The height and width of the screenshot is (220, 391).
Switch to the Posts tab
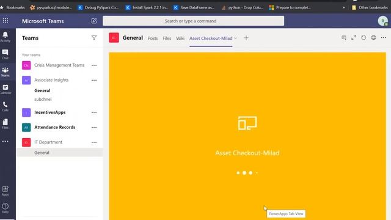point(153,38)
